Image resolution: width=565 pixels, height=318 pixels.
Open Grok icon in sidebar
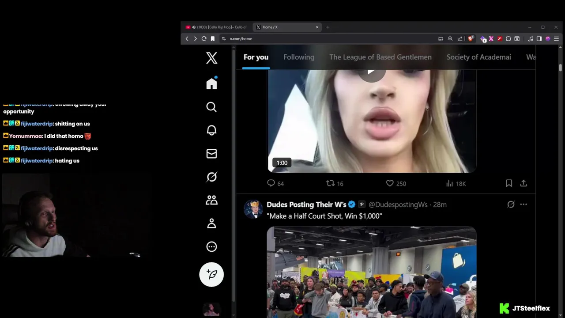212,177
